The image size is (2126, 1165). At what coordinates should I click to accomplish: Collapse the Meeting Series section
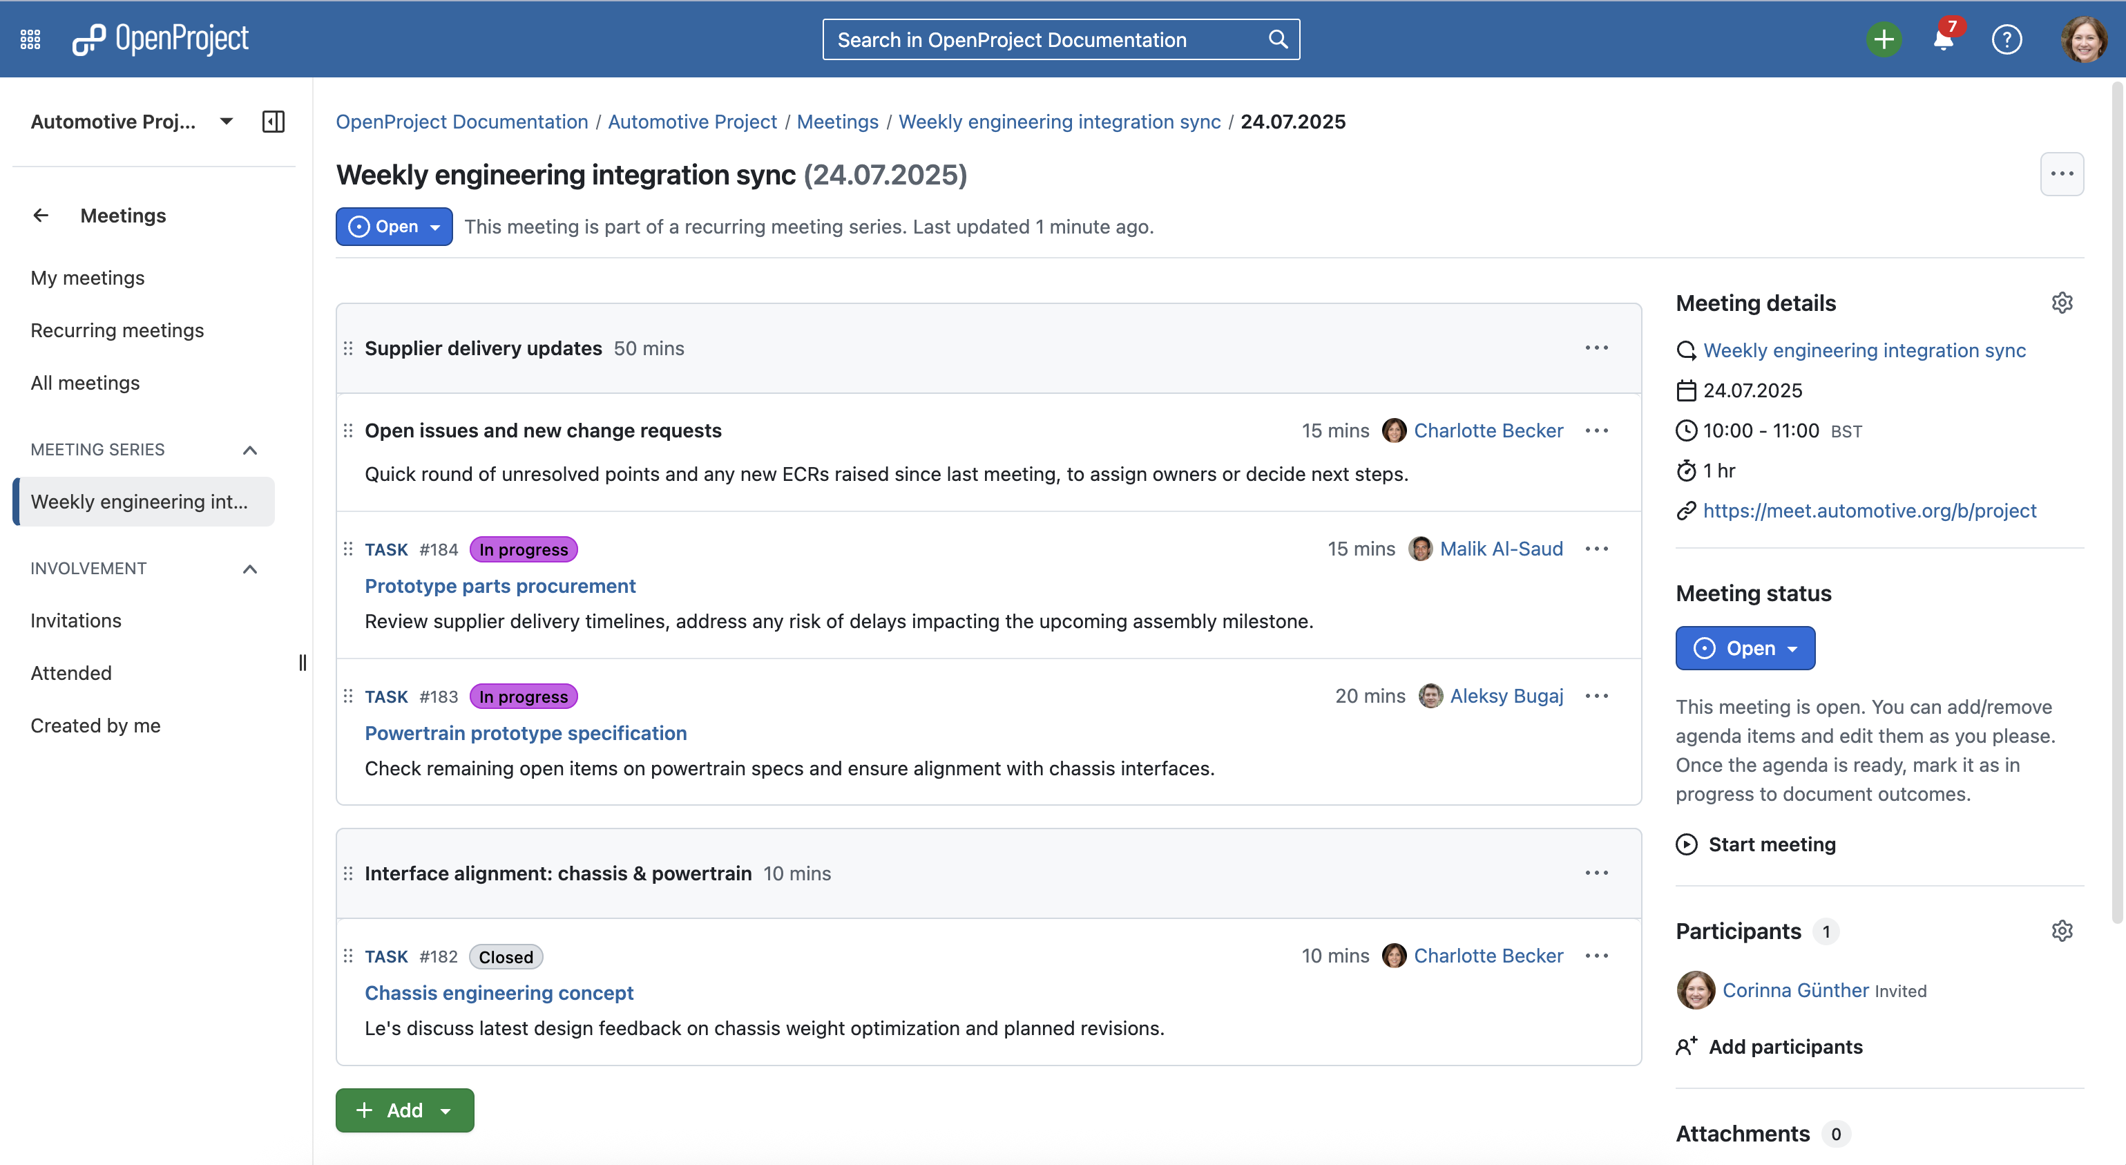(x=250, y=450)
